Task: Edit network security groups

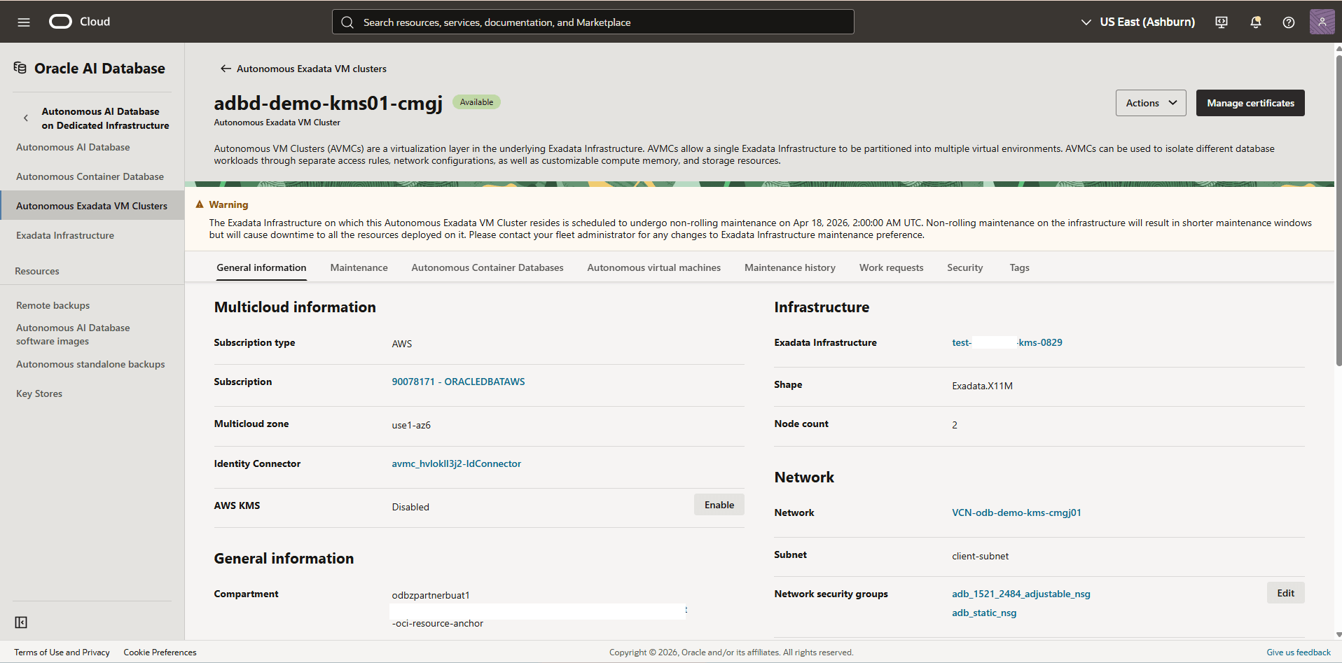Action: click(1286, 593)
